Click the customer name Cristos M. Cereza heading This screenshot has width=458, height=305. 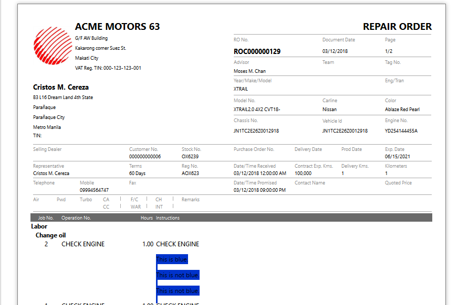coord(61,87)
